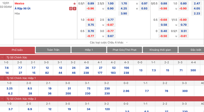Open the Hiệp 1 tab

tap(89, 50)
